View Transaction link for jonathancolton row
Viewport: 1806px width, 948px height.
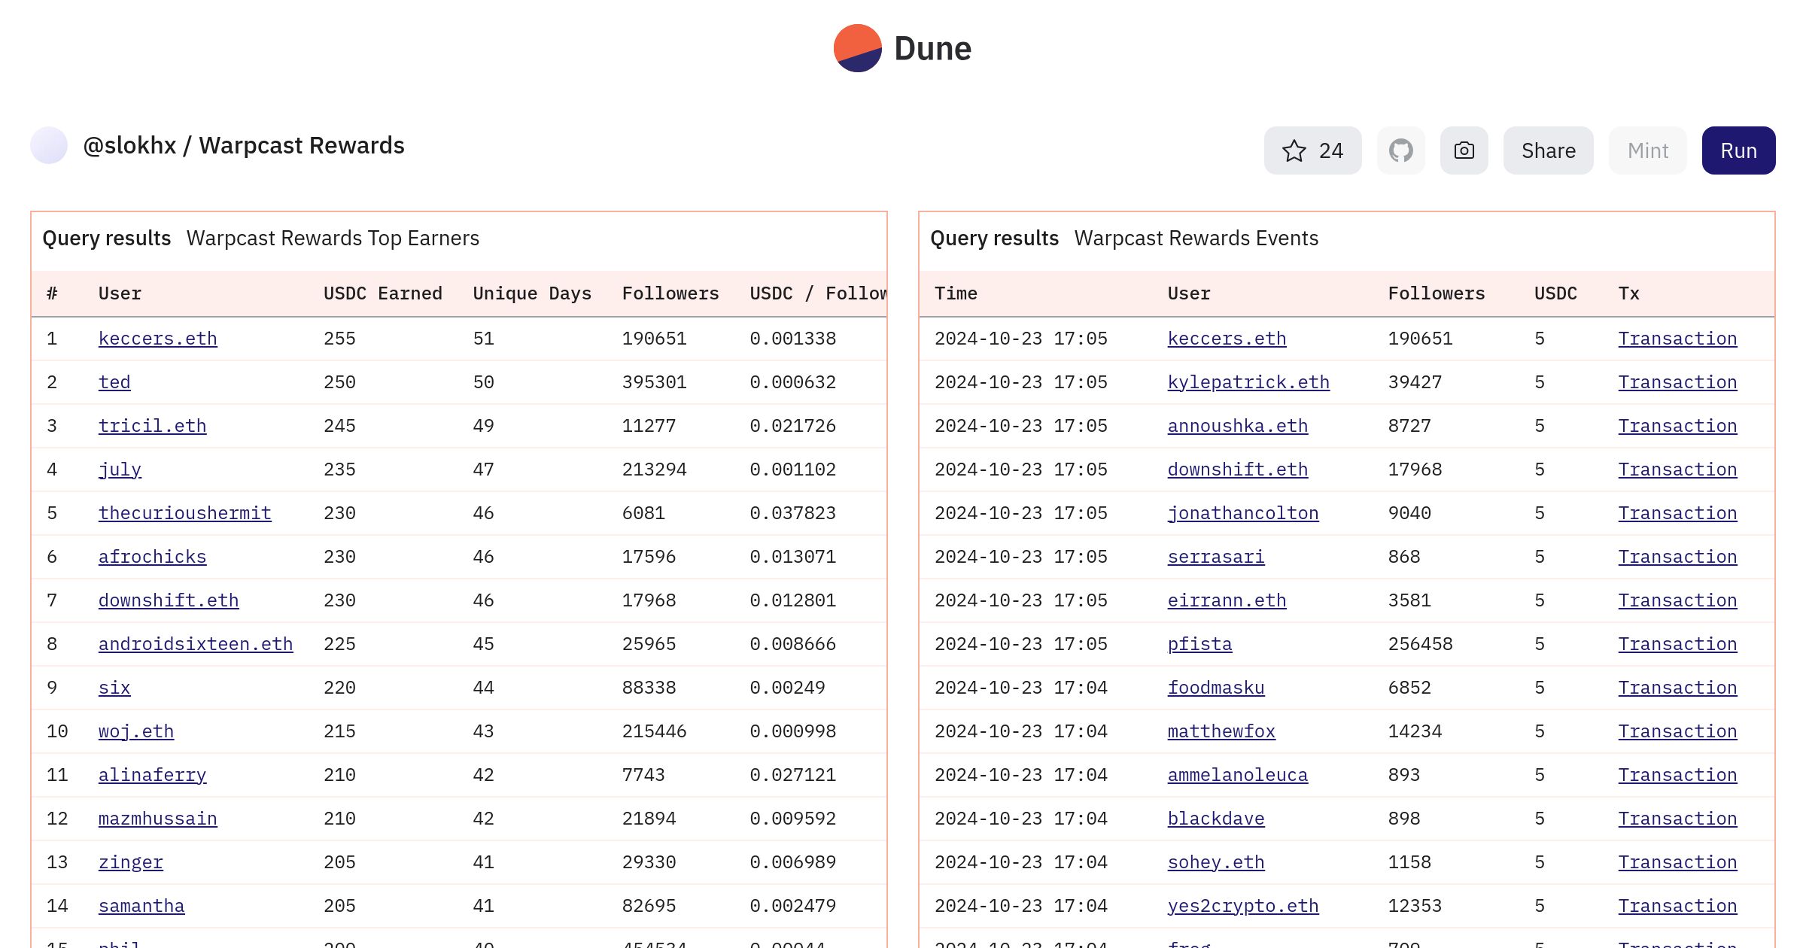(1677, 513)
